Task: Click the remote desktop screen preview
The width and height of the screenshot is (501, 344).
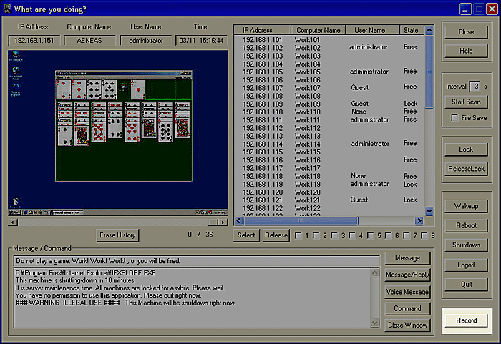Action: click(x=118, y=133)
